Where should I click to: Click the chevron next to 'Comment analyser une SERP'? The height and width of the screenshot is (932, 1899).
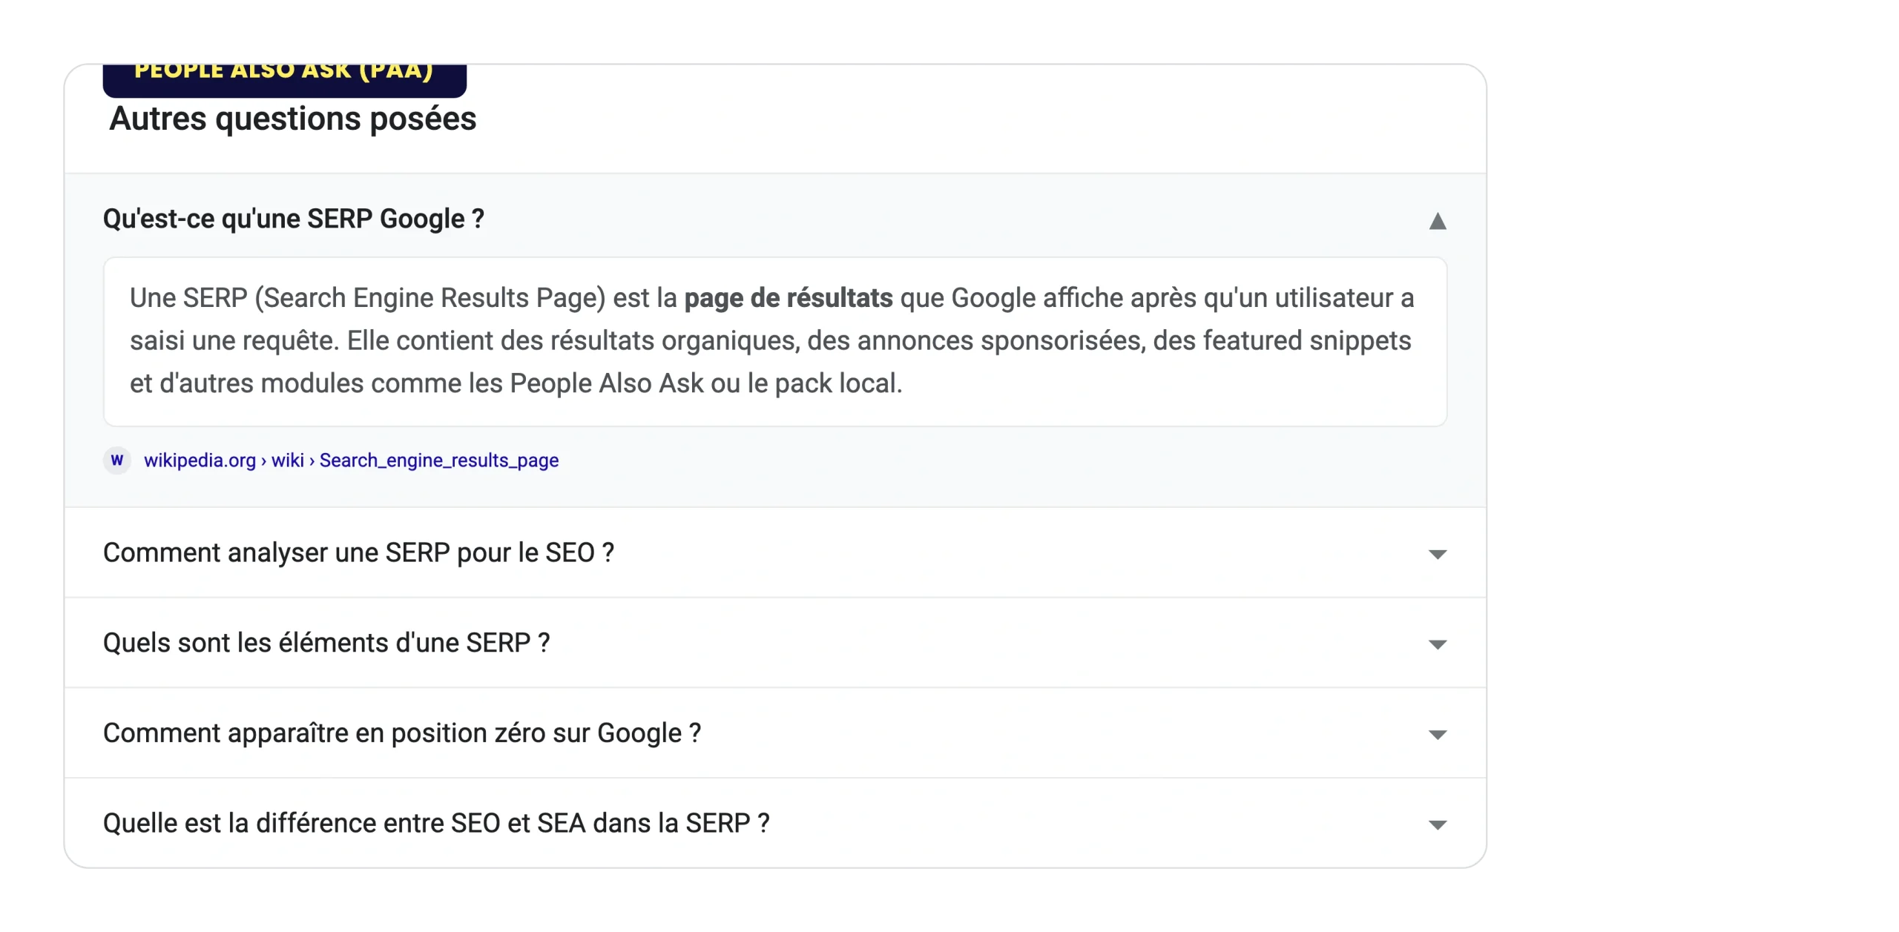(1437, 553)
